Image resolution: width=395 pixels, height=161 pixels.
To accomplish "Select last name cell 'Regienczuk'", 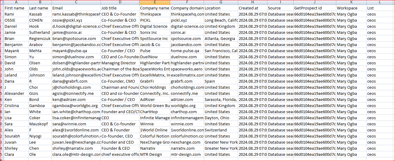I will pyautogui.click(x=40, y=38).
